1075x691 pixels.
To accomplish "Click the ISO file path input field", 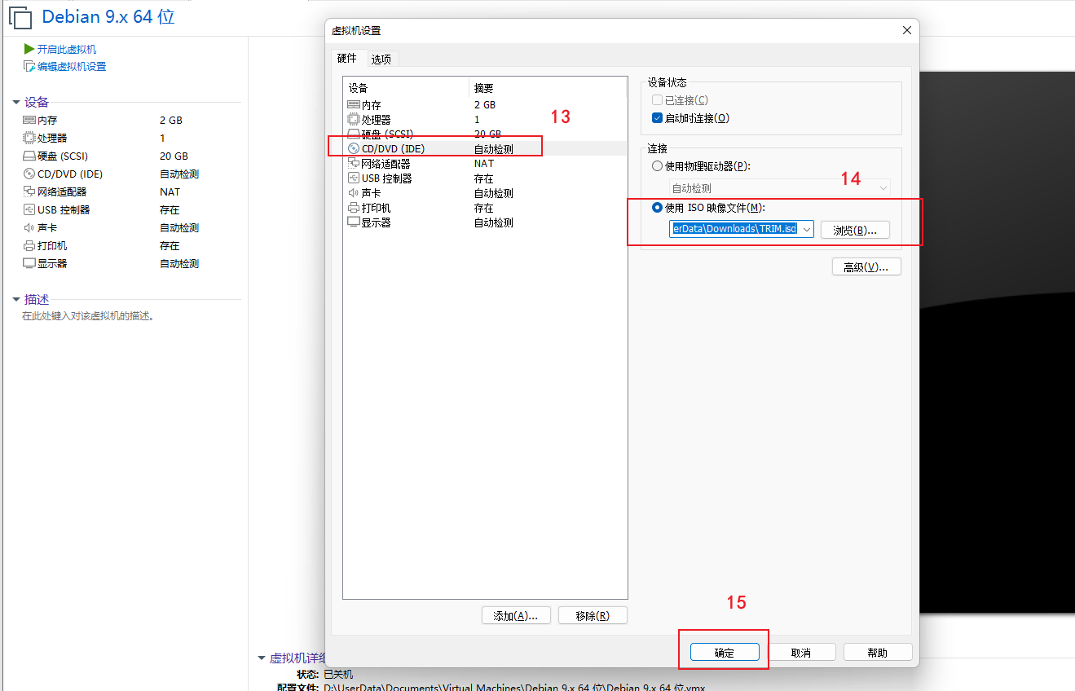I will 734,230.
